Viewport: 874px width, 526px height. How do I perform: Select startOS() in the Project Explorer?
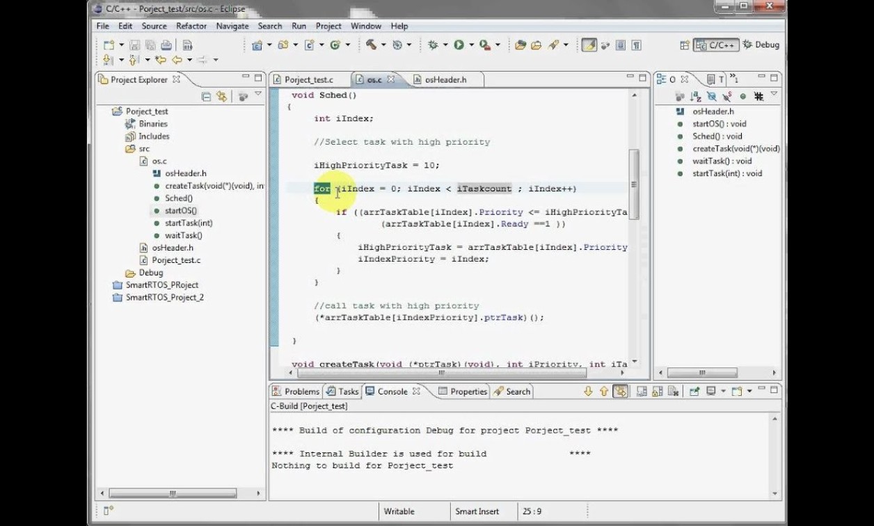click(181, 211)
